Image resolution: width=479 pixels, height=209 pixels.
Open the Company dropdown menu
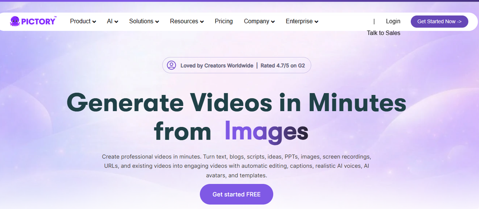pyautogui.click(x=259, y=21)
